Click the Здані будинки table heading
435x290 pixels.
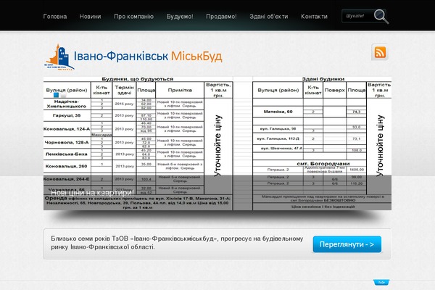pyautogui.click(x=323, y=79)
